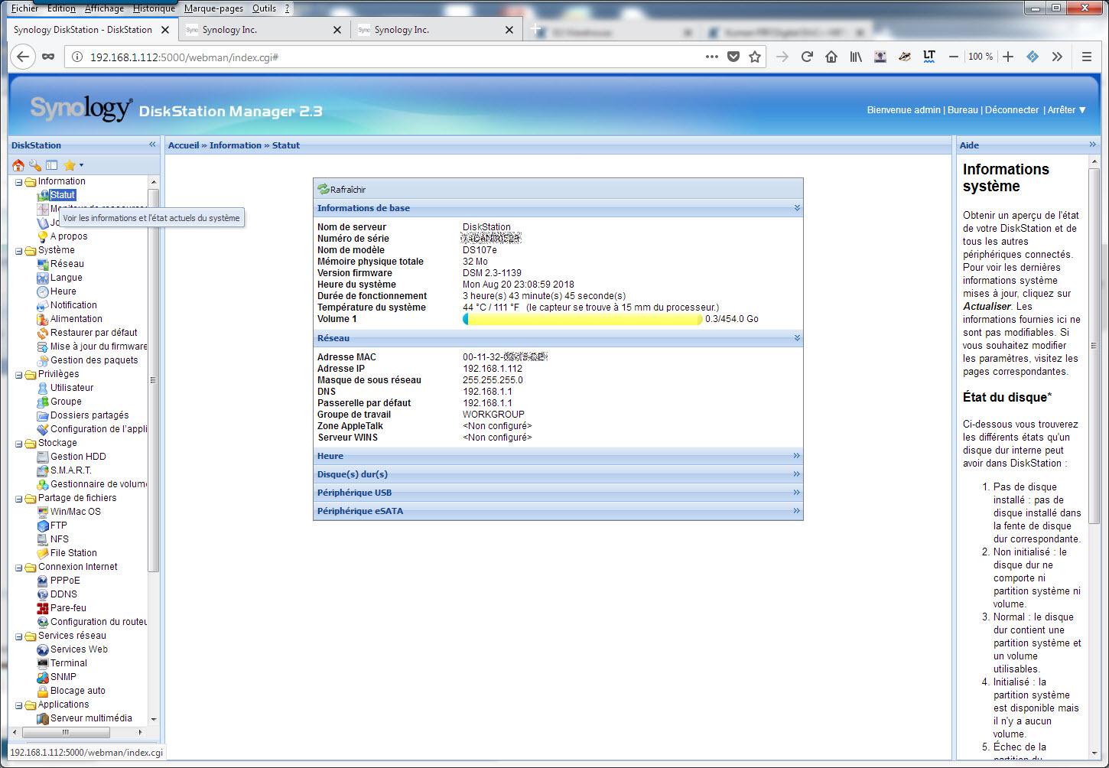Expand the Périphérique USB section

pyautogui.click(x=796, y=493)
